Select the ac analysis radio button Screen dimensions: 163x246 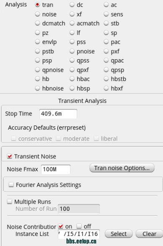click(x=106, y=5)
